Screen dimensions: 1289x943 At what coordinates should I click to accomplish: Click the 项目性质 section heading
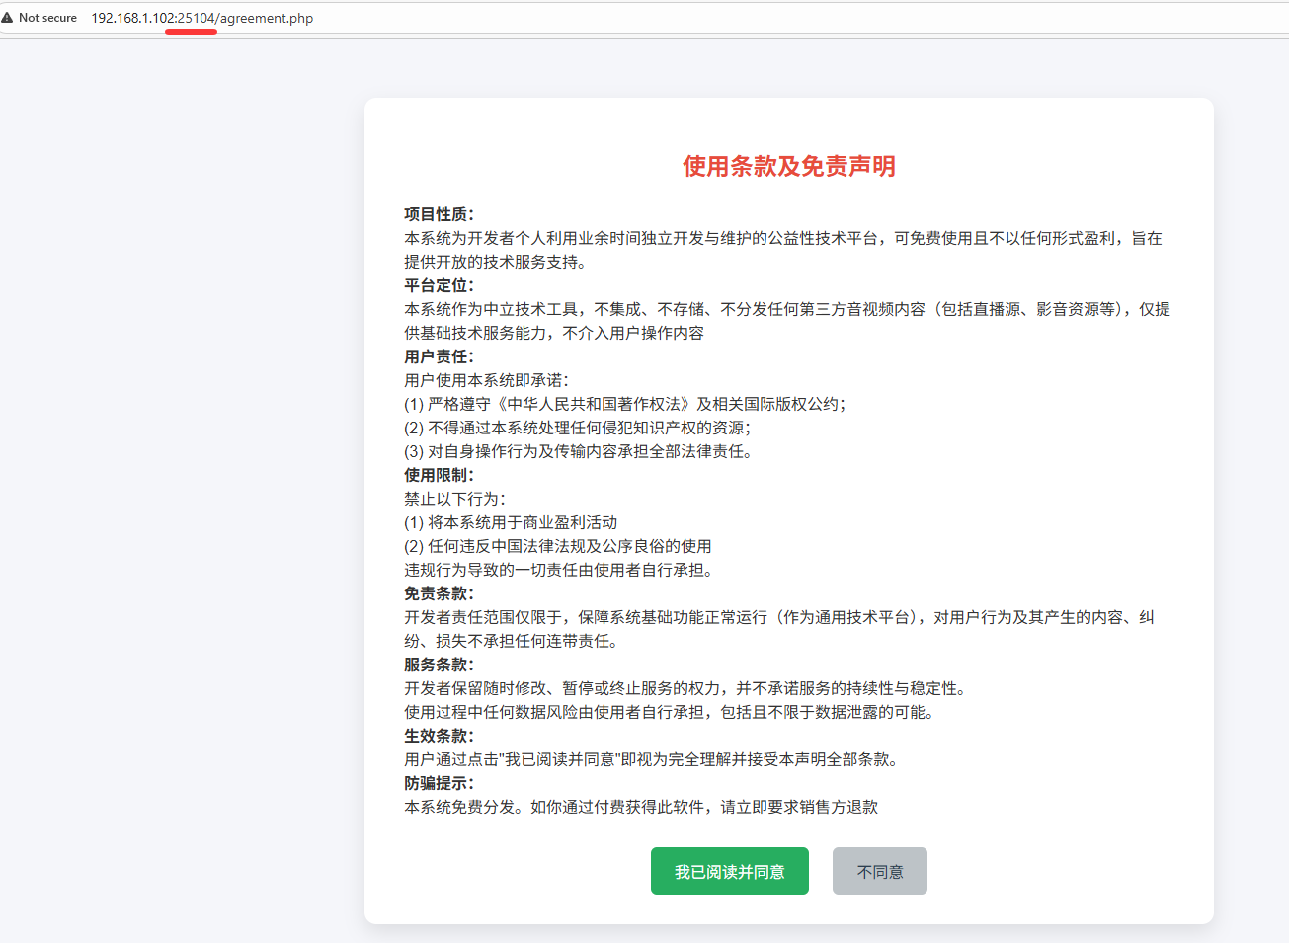439,214
